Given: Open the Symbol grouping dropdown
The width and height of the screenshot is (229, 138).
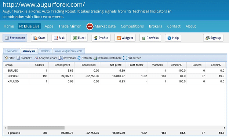Looking at the screenshot, I should point(24,58).
